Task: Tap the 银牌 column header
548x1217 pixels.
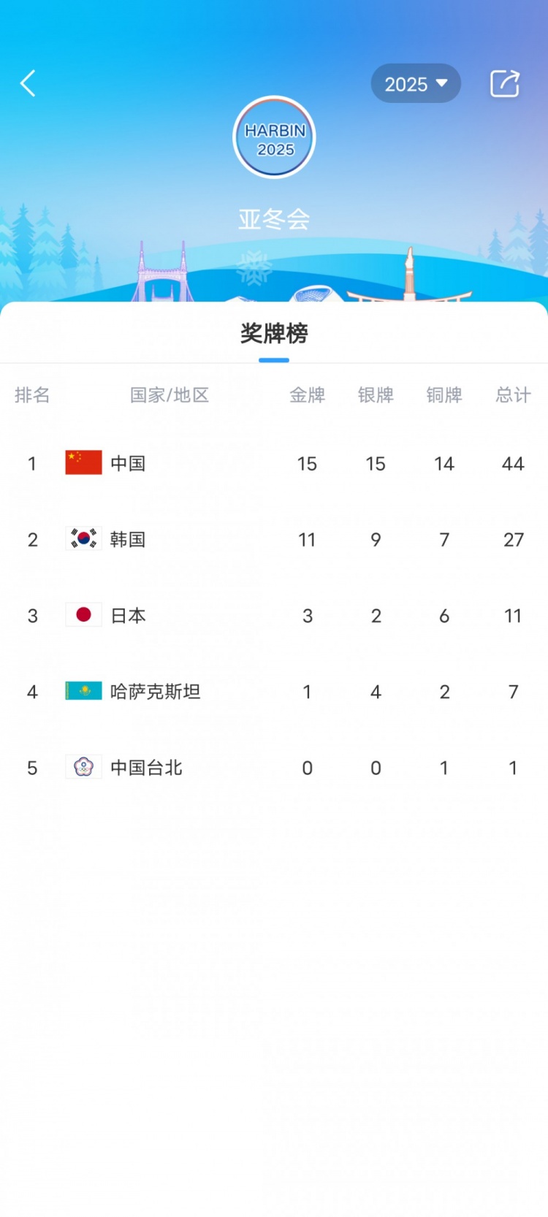Action: tap(376, 395)
